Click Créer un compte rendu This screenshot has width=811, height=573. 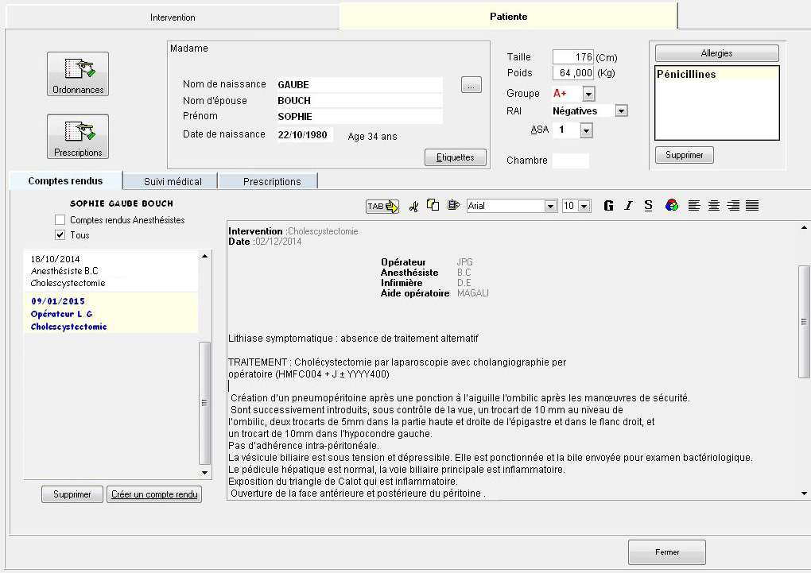tap(154, 494)
